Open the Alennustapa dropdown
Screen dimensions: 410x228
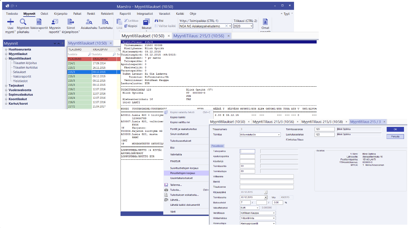click(274, 223)
